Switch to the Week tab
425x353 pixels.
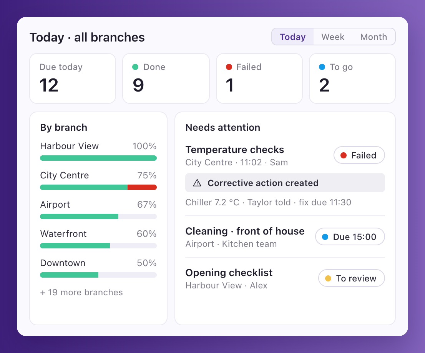pos(332,37)
